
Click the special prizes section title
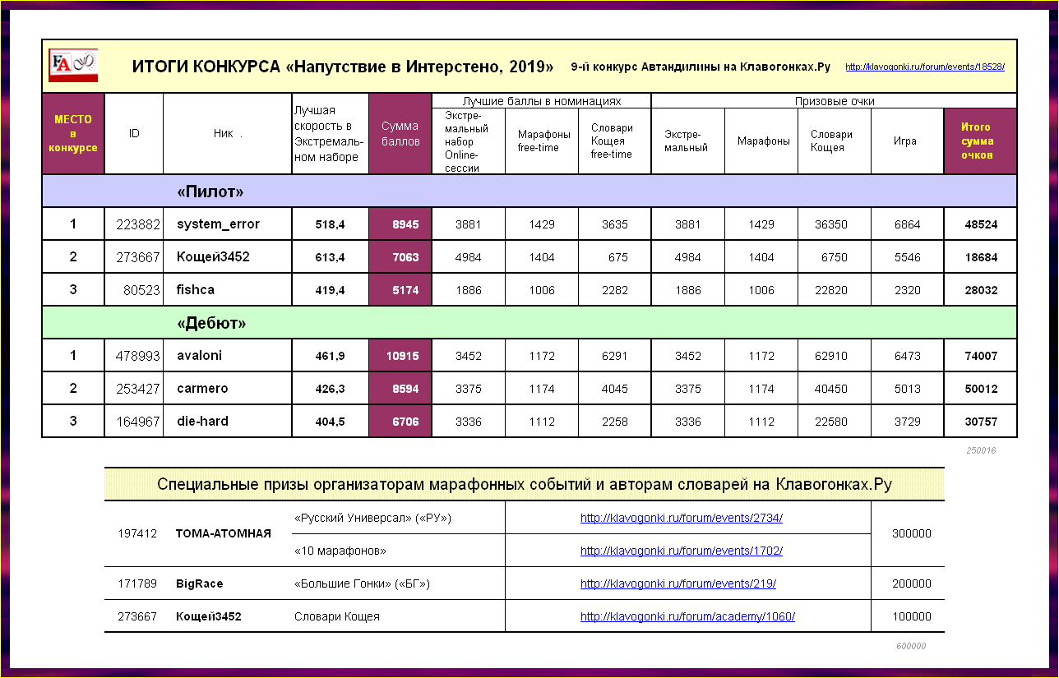coord(525,485)
